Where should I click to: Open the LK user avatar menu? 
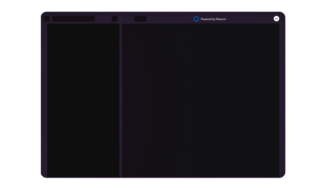276,19
